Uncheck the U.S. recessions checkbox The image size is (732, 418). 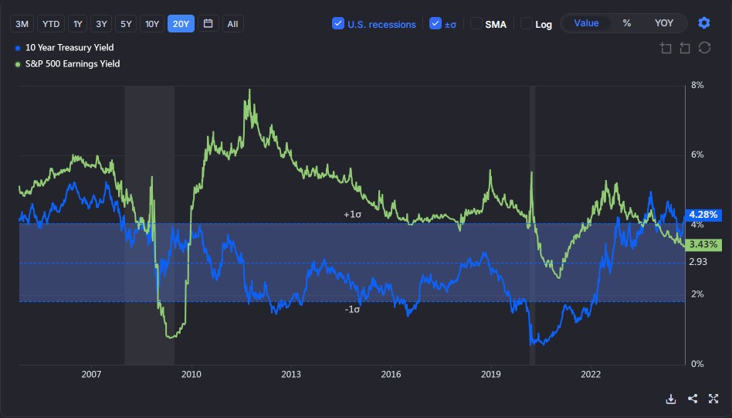point(338,24)
